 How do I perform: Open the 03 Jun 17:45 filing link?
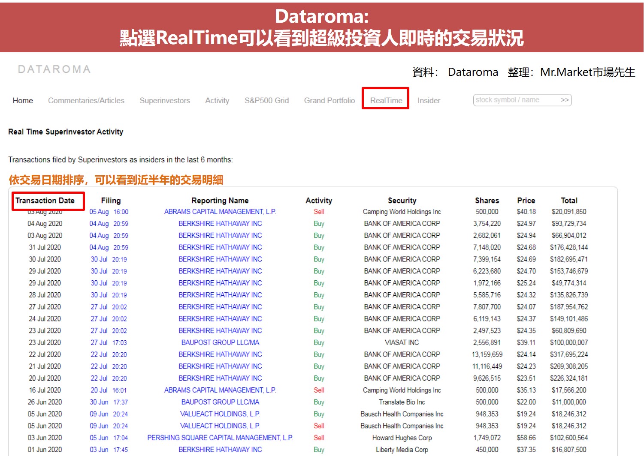tap(109, 450)
